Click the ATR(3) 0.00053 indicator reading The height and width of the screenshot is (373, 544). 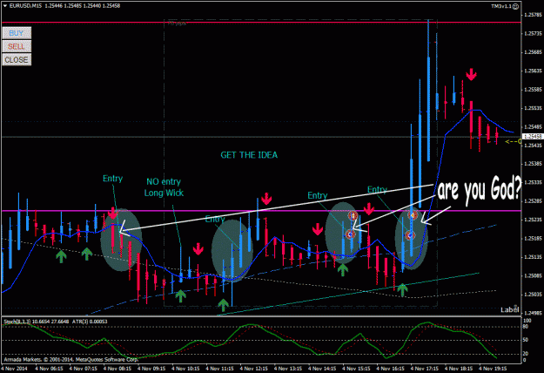[90, 322]
